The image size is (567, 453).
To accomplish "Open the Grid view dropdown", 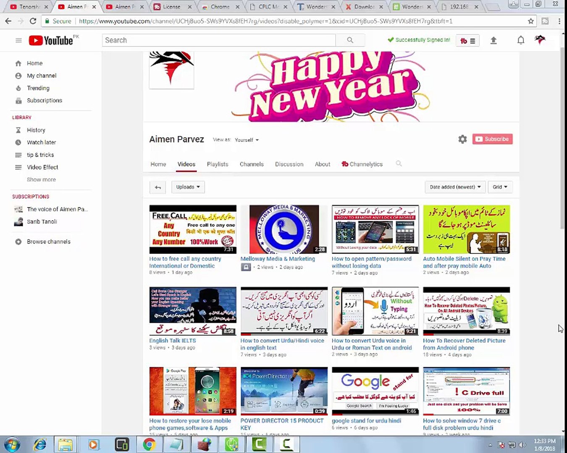I will coord(500,187).
